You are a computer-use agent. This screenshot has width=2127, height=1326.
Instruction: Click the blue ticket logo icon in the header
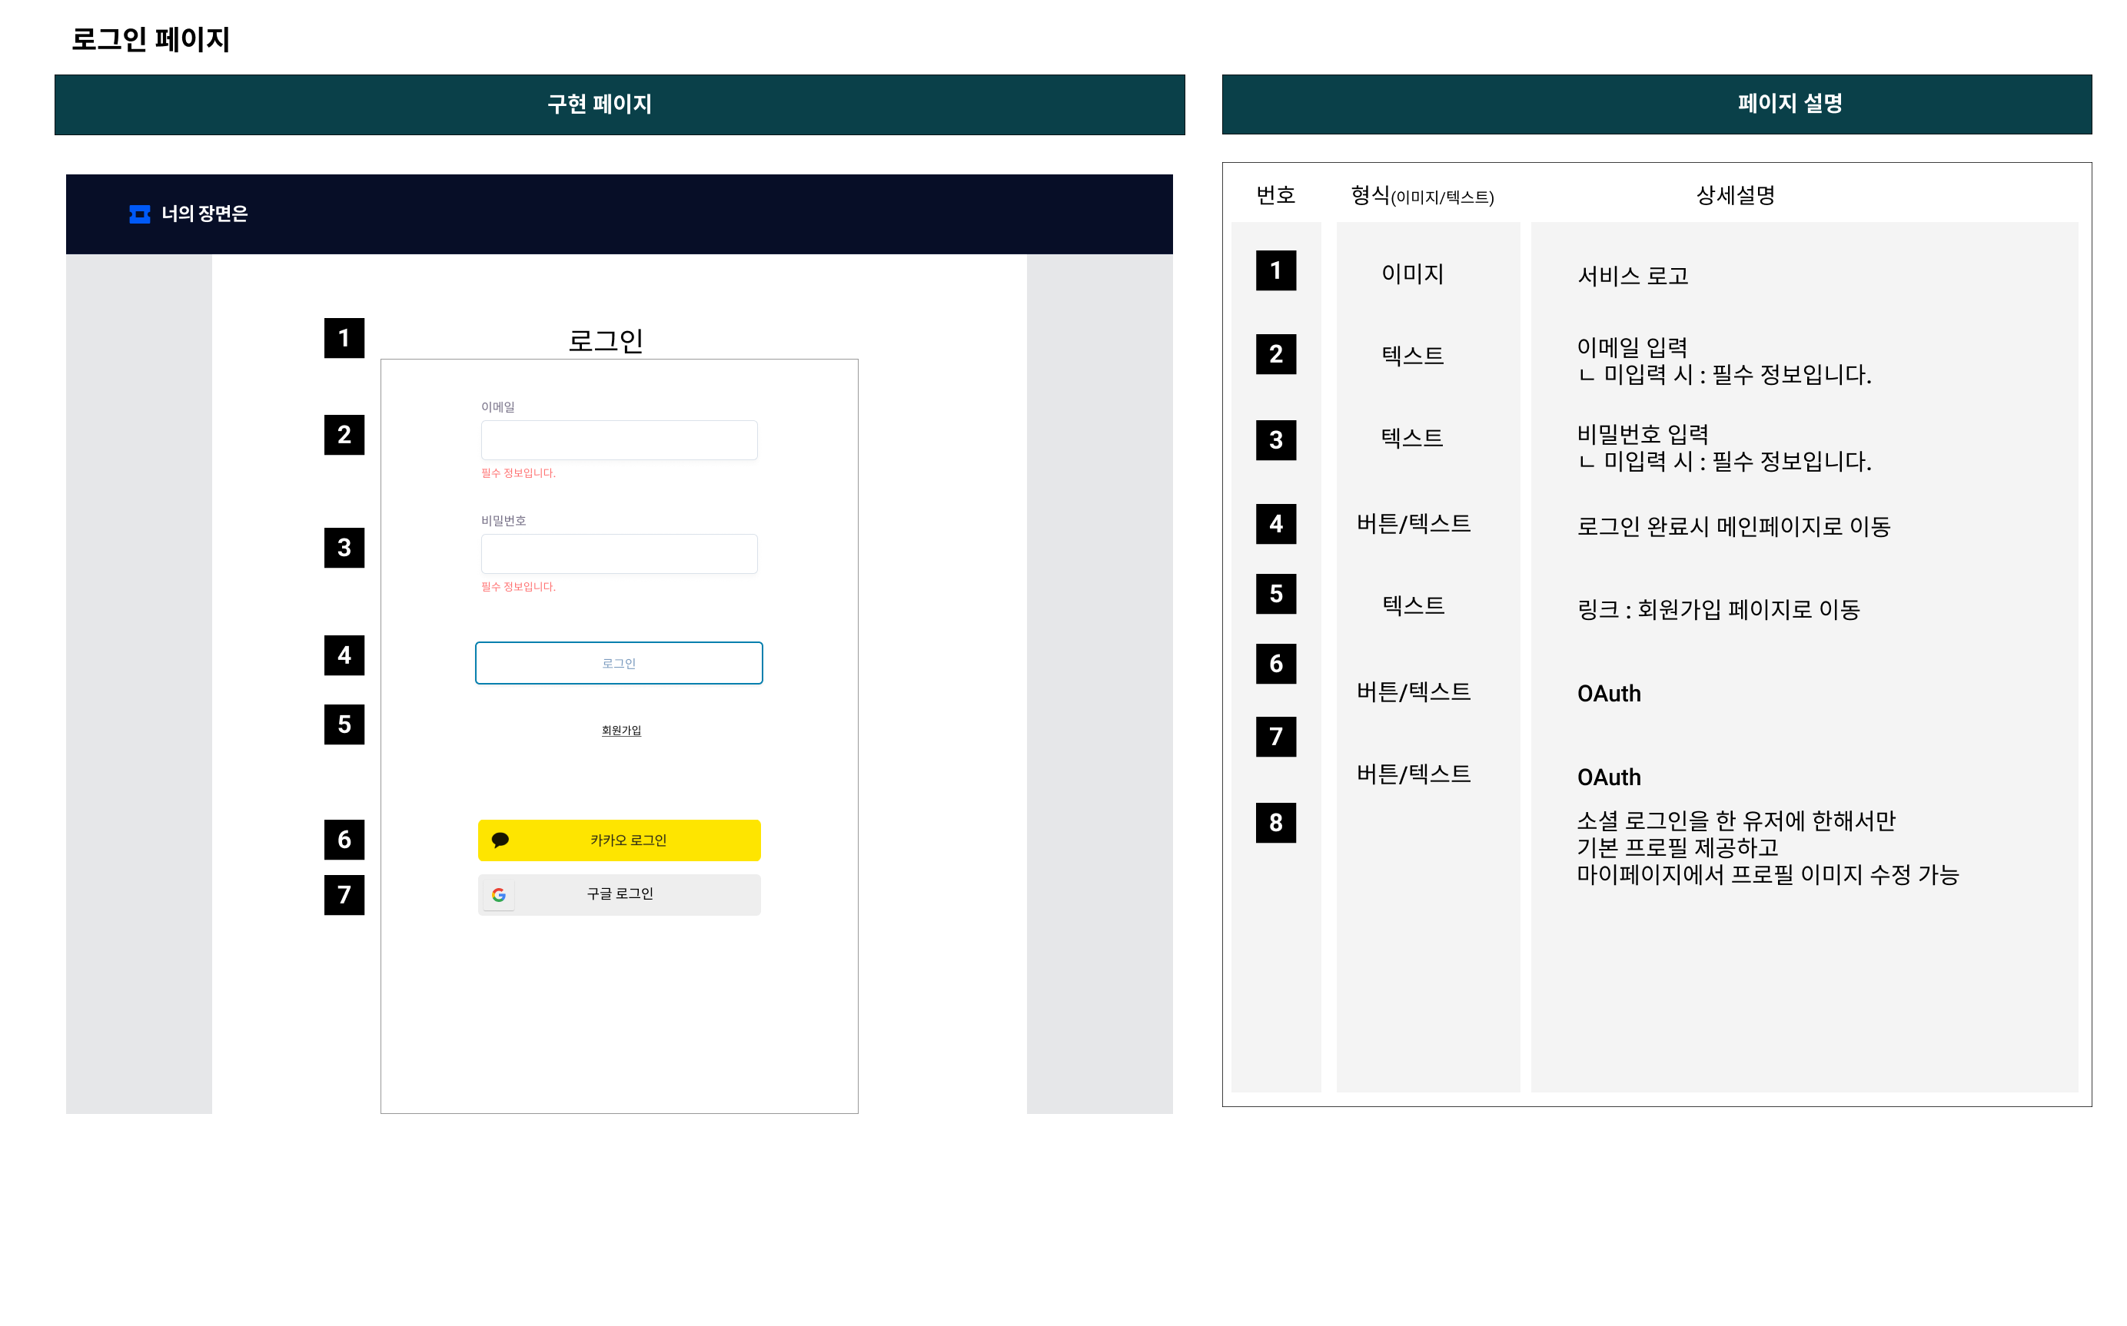139,214
